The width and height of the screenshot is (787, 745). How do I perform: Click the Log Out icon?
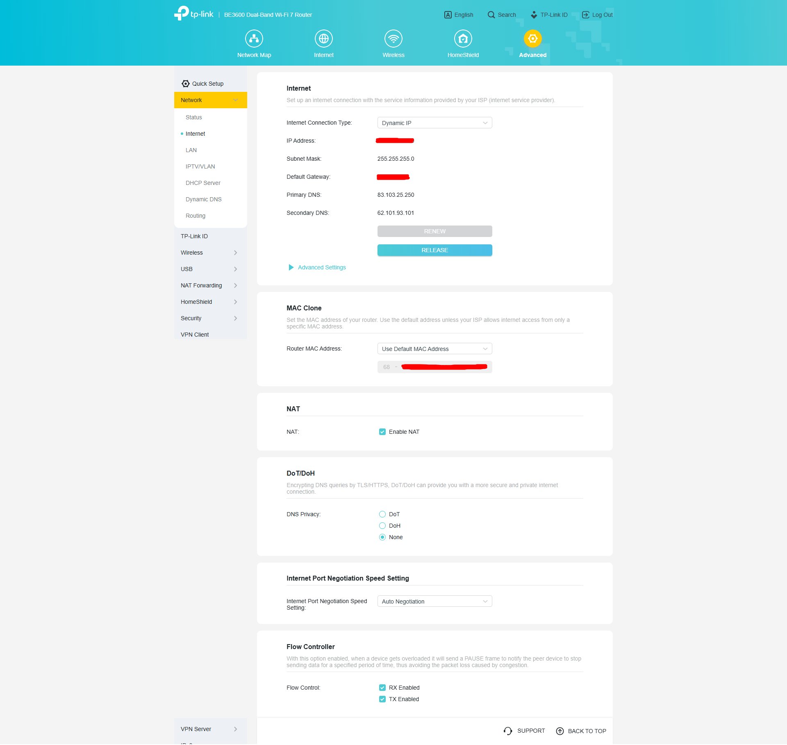click(585, 15)
